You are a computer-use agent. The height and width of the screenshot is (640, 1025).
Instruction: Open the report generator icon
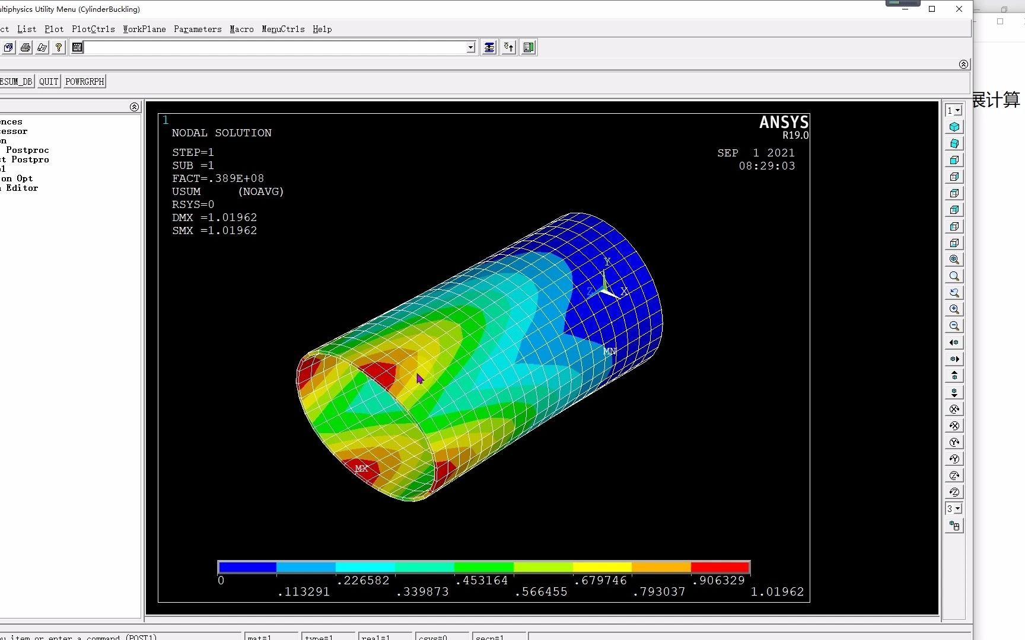[42, 47]
